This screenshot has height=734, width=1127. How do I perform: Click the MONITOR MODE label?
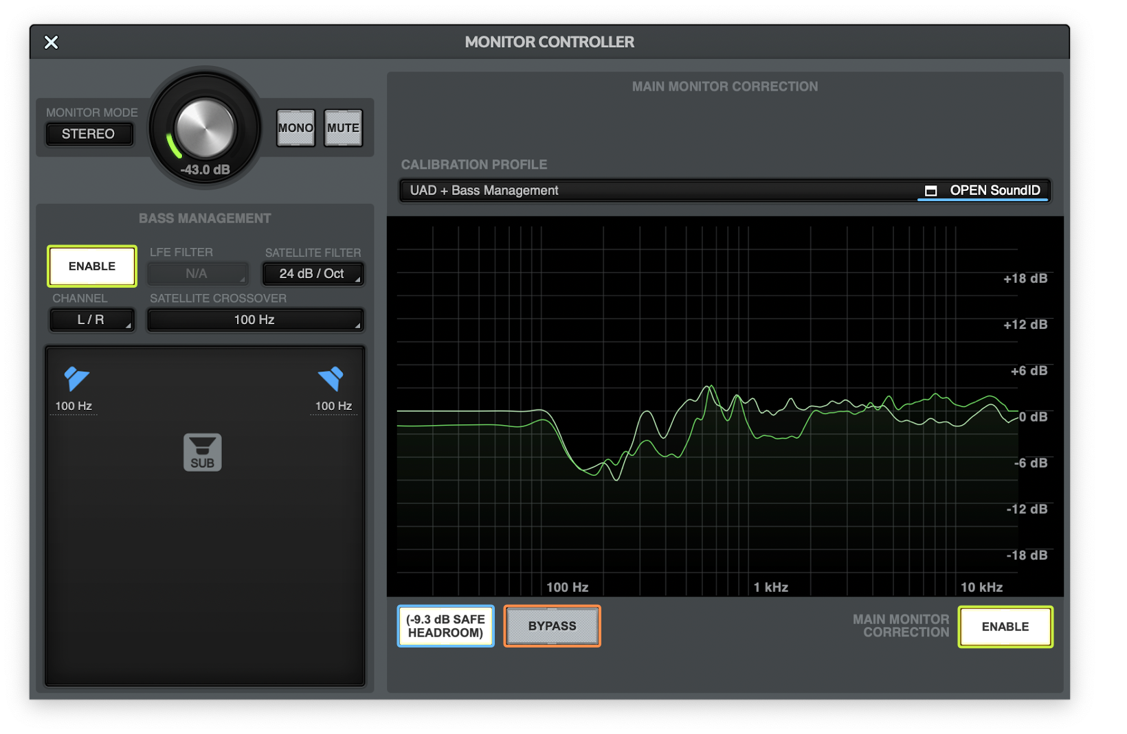pyautogui.click(x=91, y=113)
